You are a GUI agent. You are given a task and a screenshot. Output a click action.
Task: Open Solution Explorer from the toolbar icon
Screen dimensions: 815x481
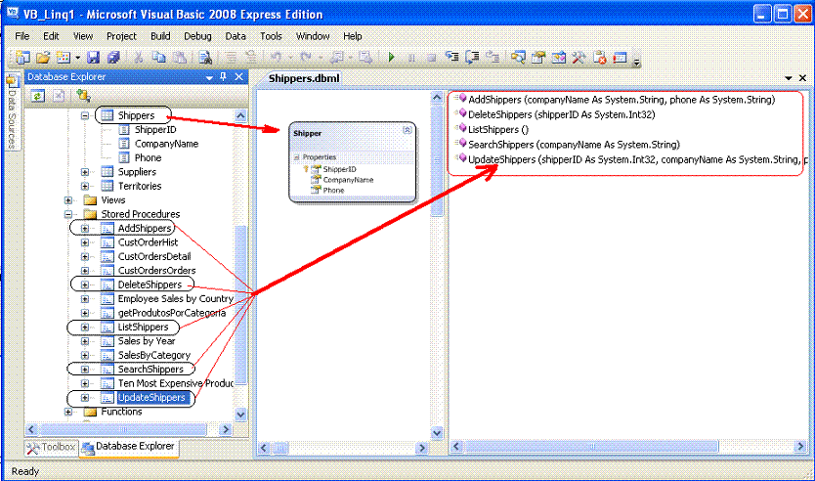point(518,58)
